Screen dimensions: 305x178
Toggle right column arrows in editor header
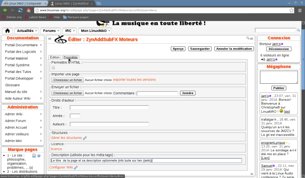coord(252,39)
